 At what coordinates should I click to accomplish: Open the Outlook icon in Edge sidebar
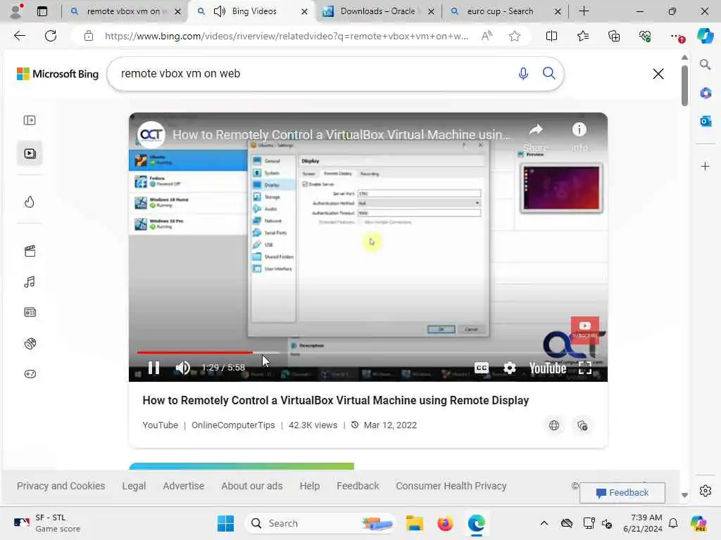[706, 121]
